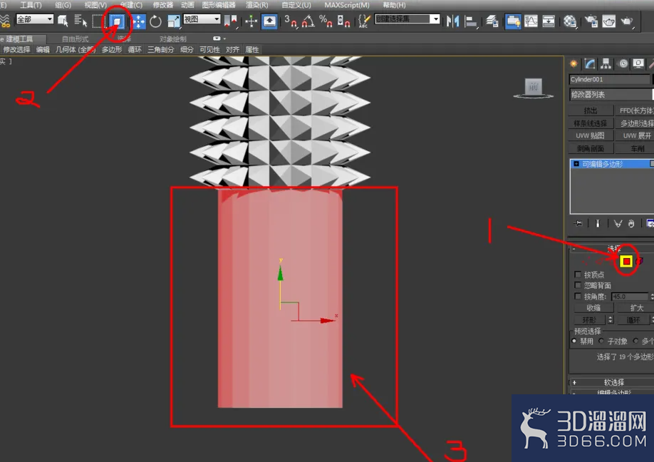The width and height of the screenshot is (654, 462).
Task: Select the Element sub-object level icon
Action: 640,261
